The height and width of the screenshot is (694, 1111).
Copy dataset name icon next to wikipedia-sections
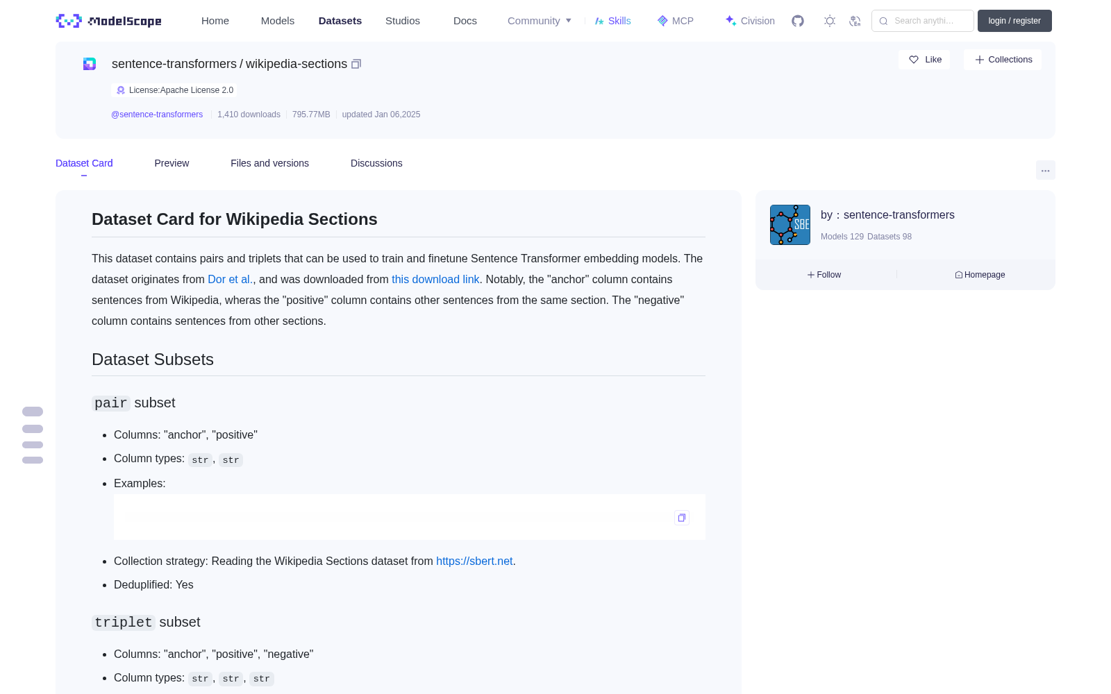coord(356,64)
